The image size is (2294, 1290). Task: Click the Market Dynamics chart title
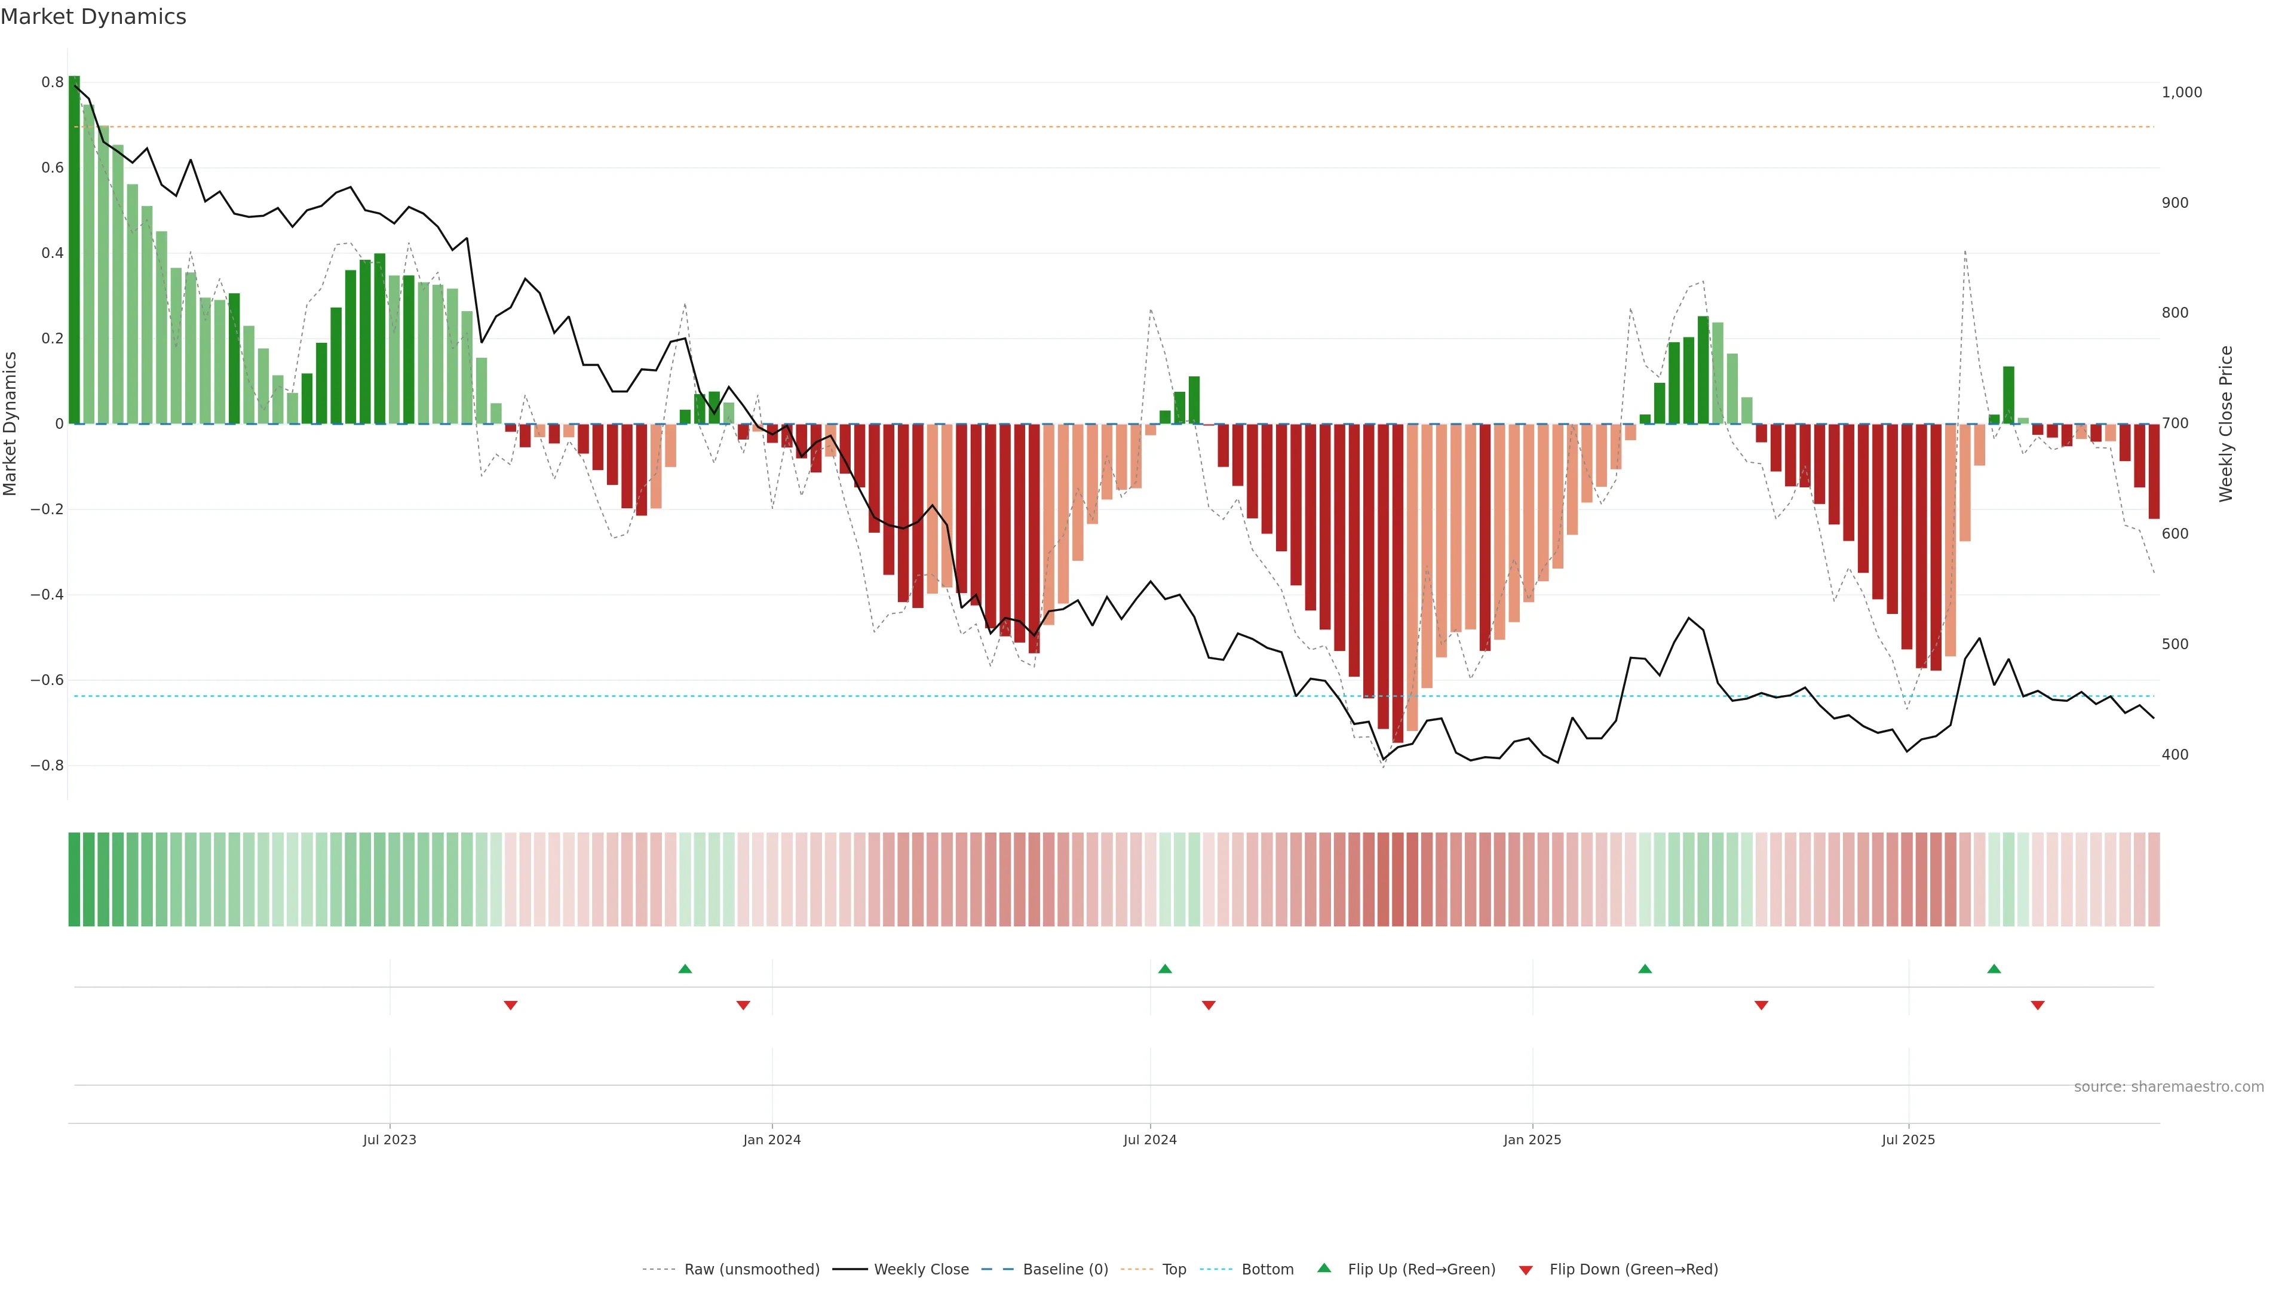pyautogui.click(x=94, y=17)
